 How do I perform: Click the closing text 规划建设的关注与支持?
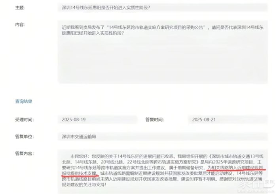click(x=83, y=185)
